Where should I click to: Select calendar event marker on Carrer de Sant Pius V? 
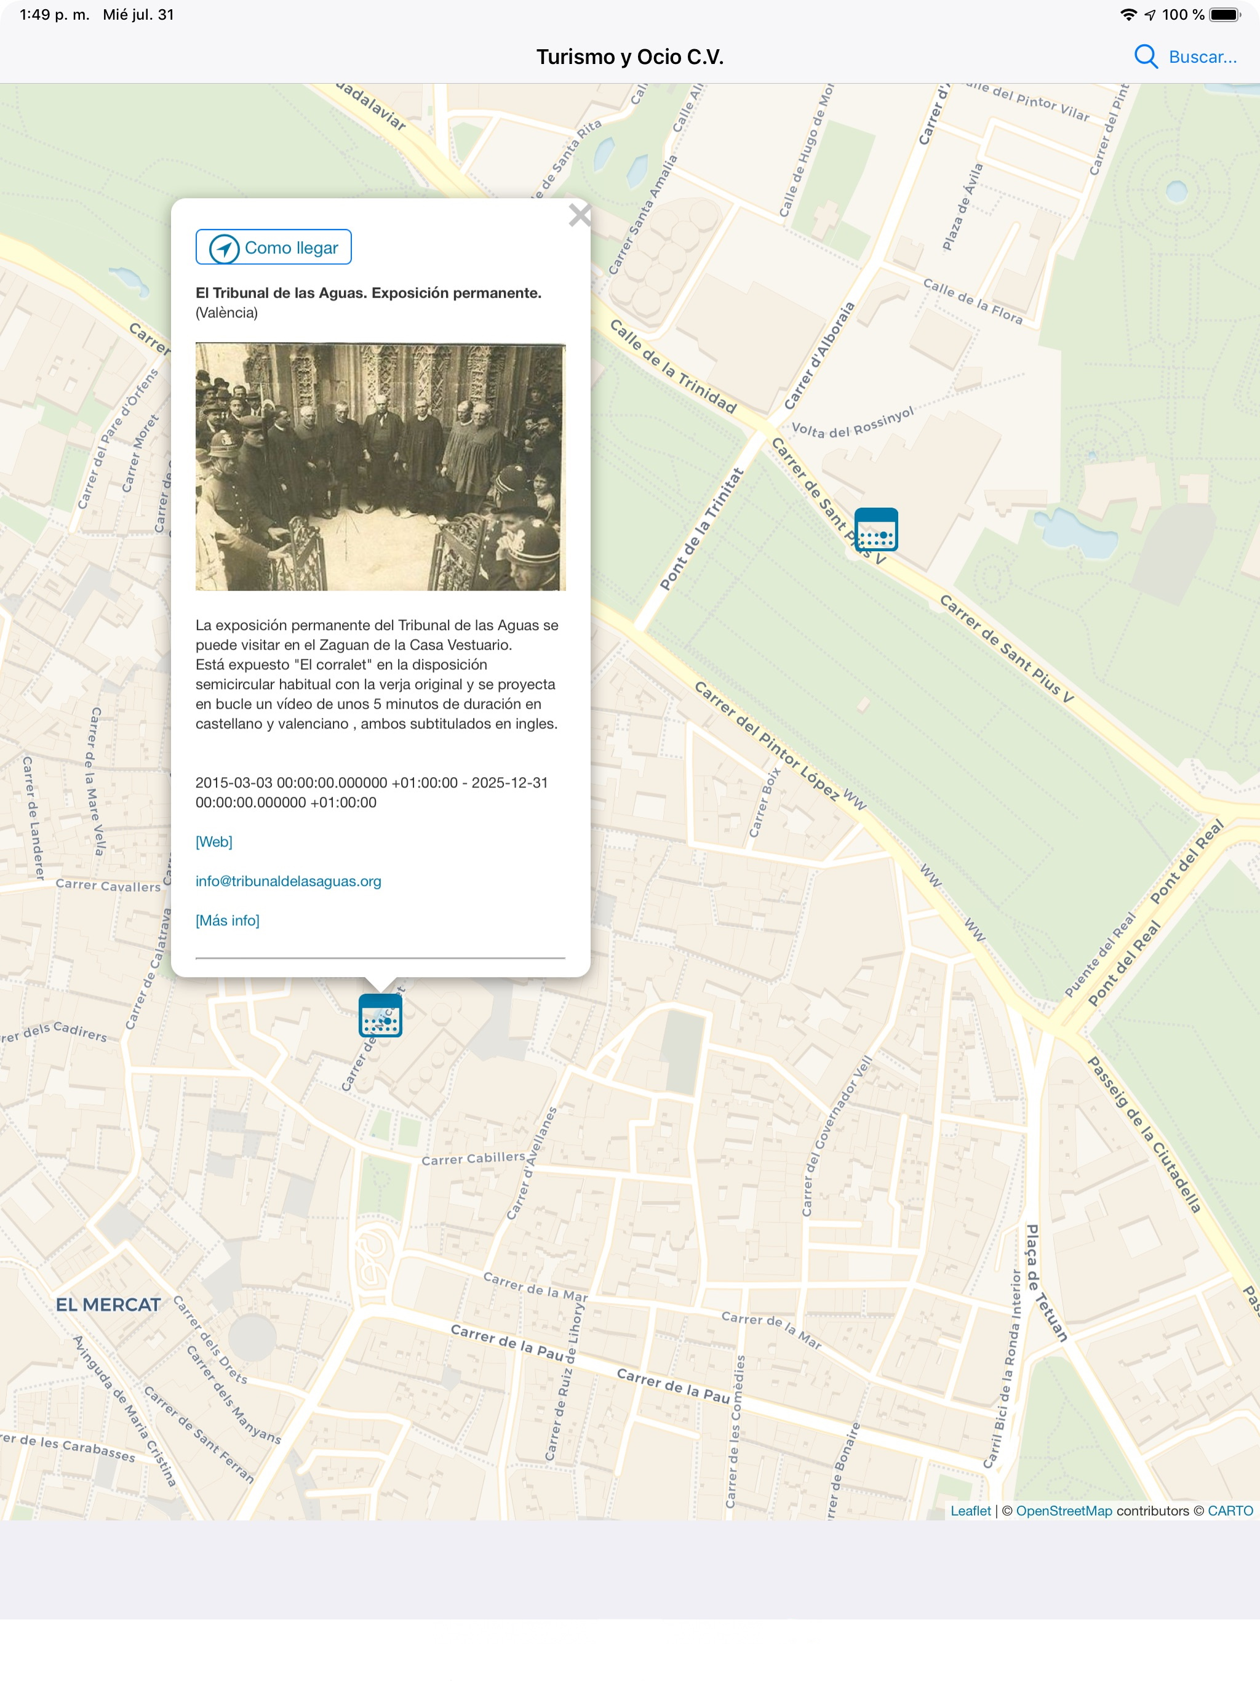click(x=875, y=530)
